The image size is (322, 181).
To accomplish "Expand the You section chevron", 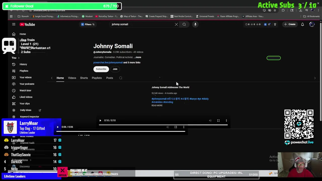I will 19,58.
